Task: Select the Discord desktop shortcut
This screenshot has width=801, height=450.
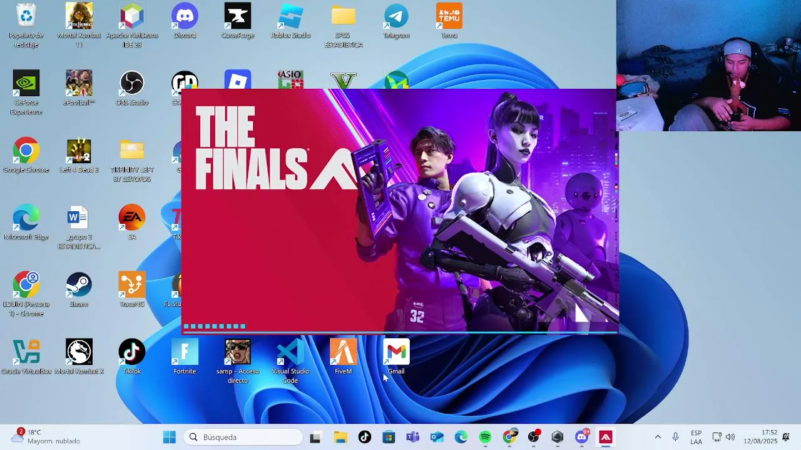Action: tap(185, 22)
